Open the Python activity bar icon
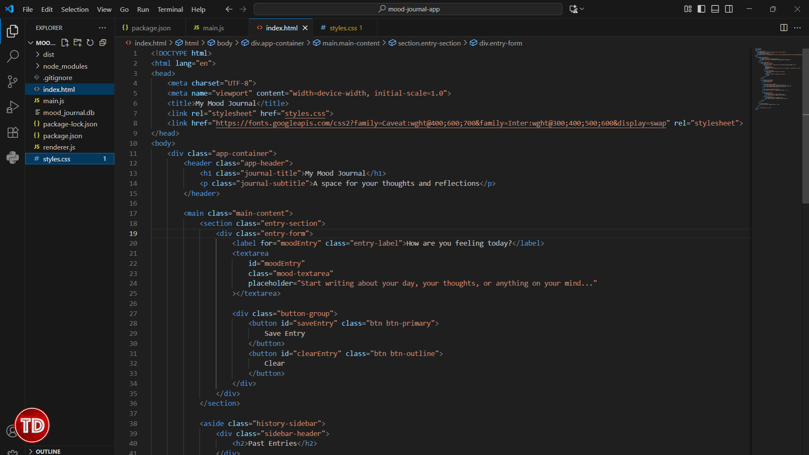809x455 pixels. coord(13,158)
